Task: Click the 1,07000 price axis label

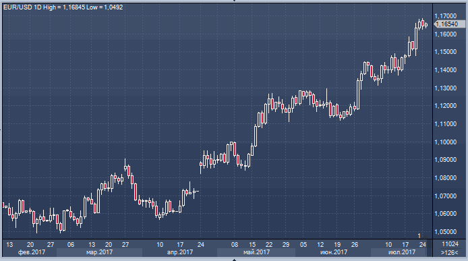Action: coord(446,196)
